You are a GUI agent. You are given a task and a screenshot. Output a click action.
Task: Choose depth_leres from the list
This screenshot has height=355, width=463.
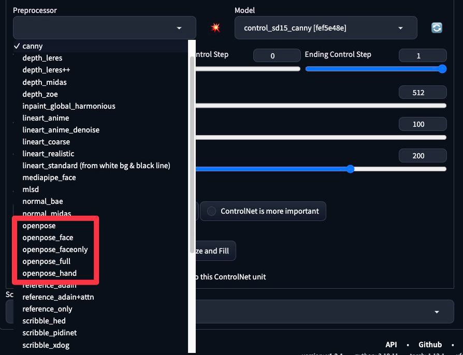(x=100, y=58)
